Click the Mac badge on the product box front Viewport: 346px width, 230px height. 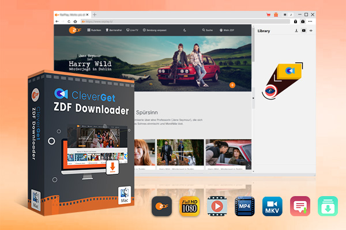click(x=125, y=195)
